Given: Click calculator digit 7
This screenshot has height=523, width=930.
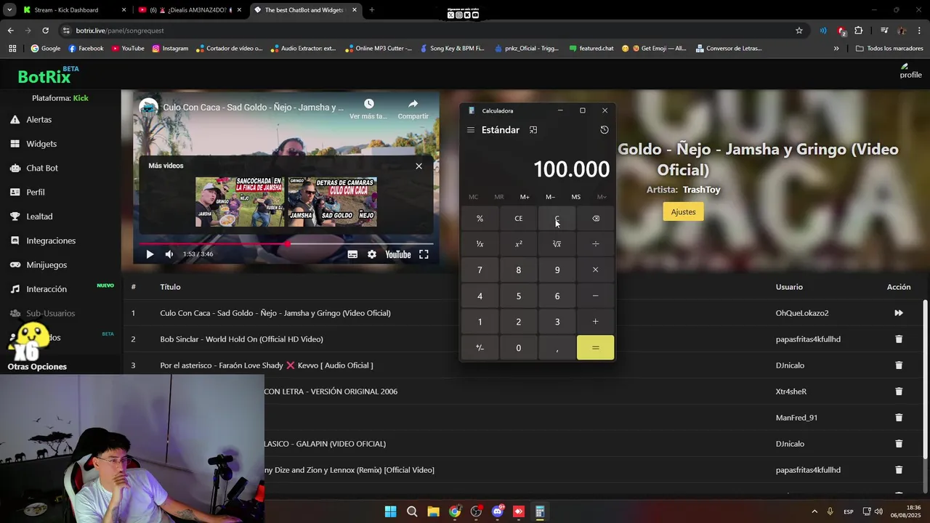Looking at the screenshot, I should click(480, 270).
